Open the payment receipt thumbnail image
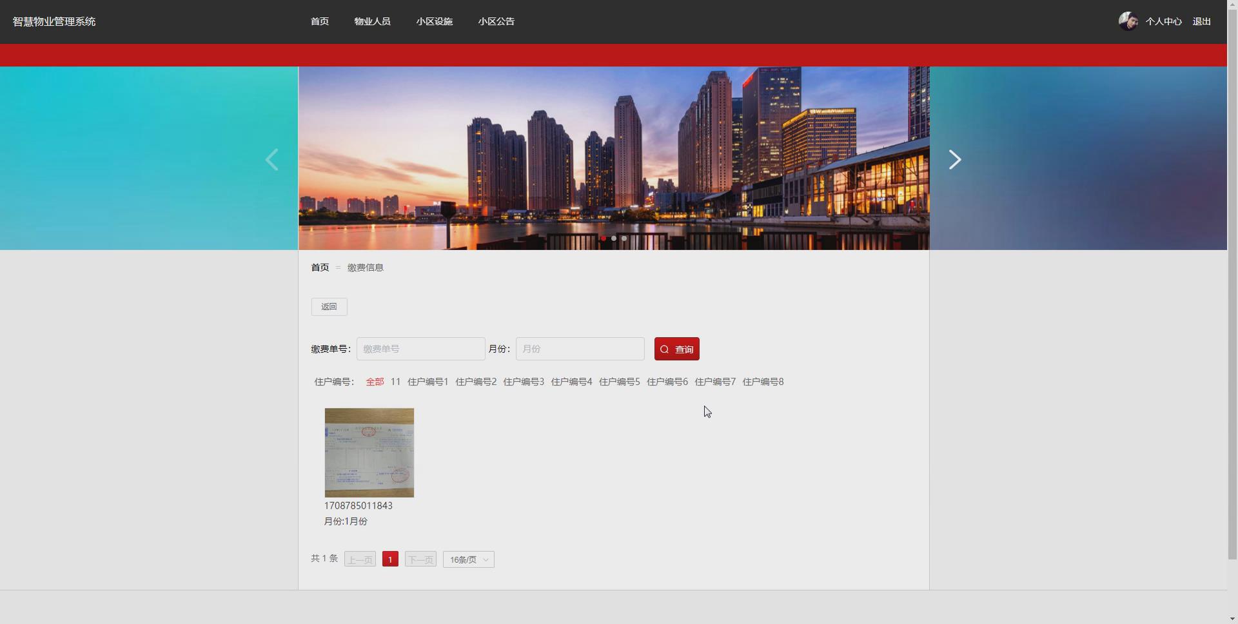 pyautogui.click(x=369, y=453)
